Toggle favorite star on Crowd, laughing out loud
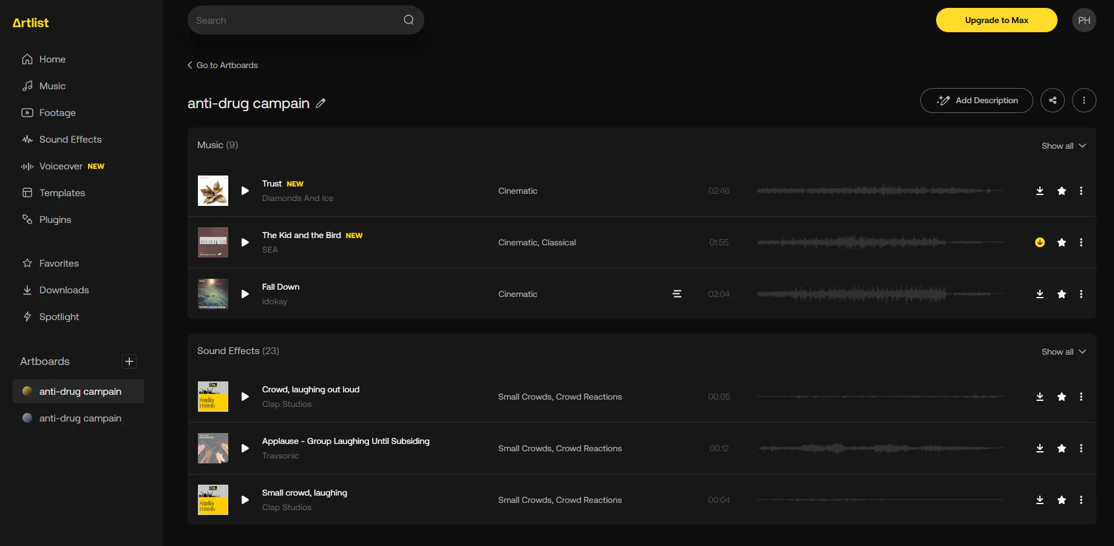 1061,397
